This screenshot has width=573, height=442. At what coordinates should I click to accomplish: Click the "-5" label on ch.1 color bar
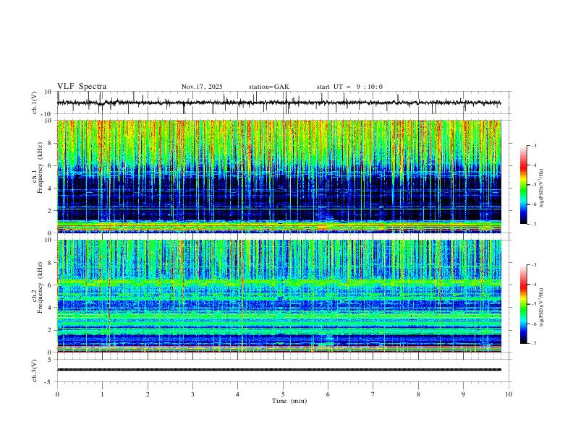pyautogui.click(x=533, y=185)
